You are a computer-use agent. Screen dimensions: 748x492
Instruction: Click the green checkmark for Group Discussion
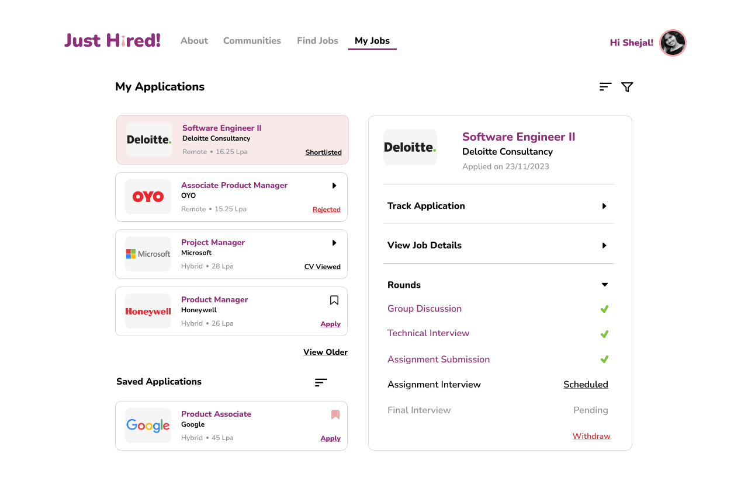605,309
